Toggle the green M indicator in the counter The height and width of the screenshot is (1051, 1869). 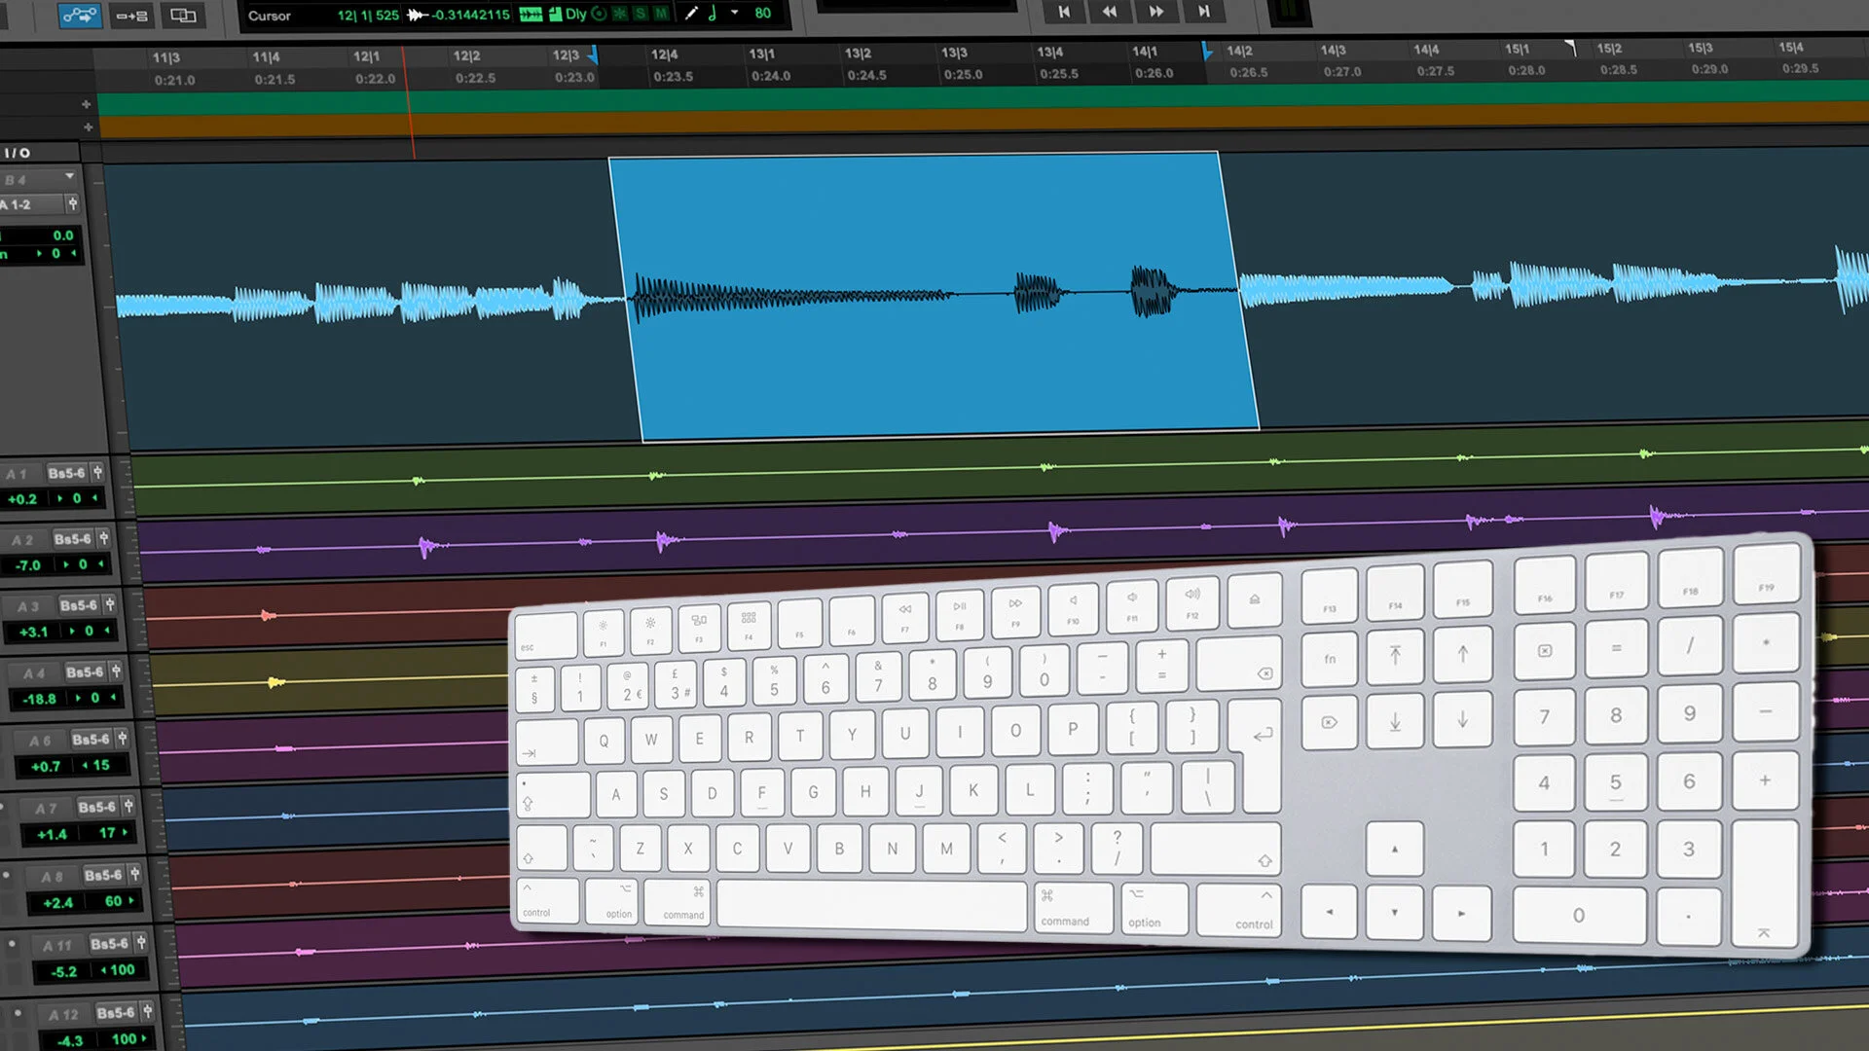click(x=661, y=14)
